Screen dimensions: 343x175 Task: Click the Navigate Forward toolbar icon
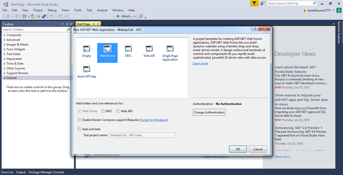pyautogui.click(x=16, y=16)
